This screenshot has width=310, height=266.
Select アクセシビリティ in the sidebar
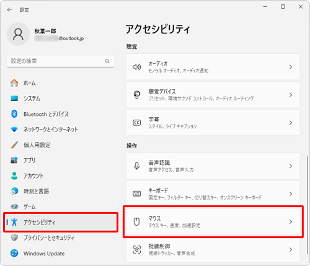click(61, 222)
